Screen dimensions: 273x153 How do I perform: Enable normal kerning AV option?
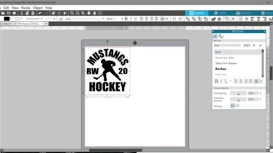coord(232,106)
